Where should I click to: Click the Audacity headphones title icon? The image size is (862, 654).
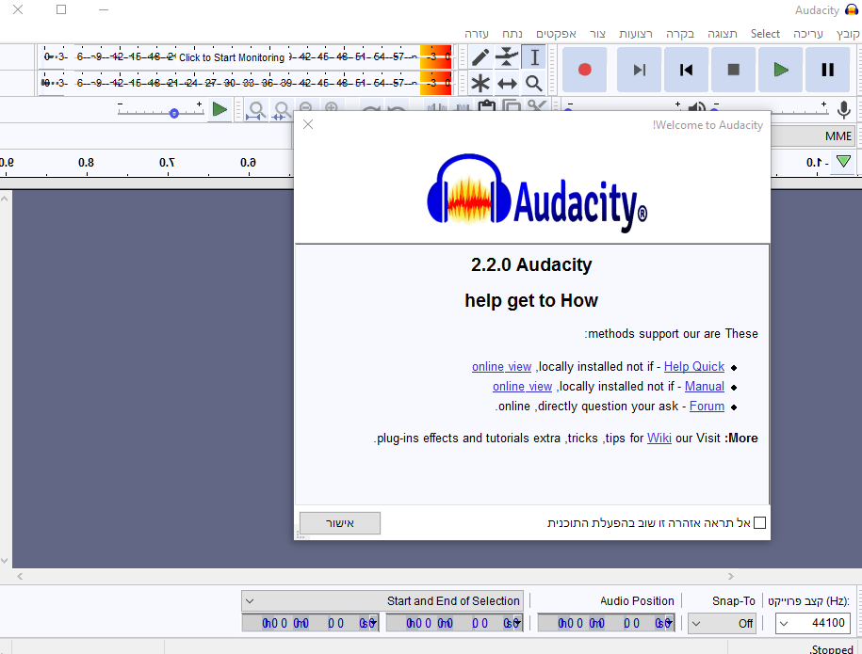852,10
